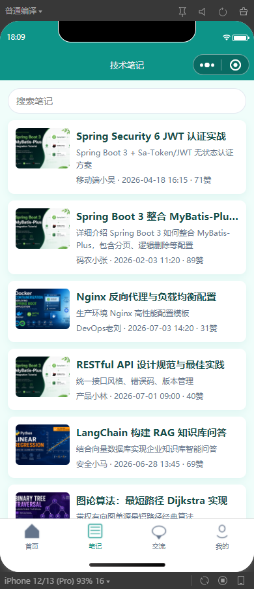Image resolution: width=254 pixels, height=589 pixels.
Task: Click the refresh icon in top toolbar
Action: [223, 12]
